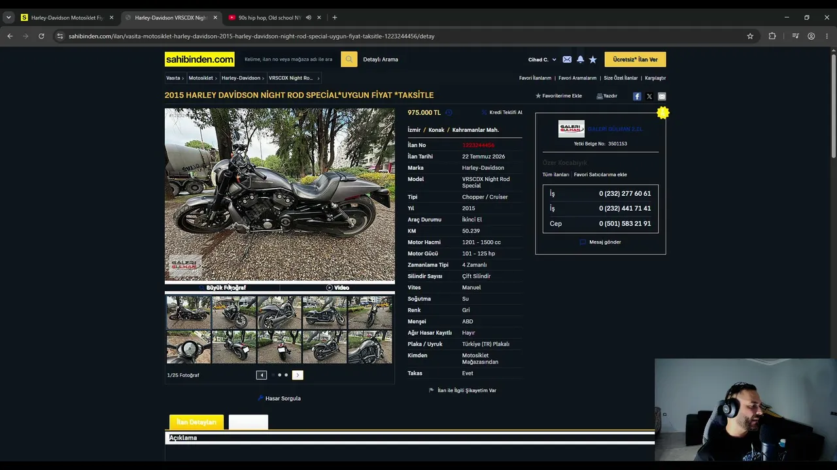Mute the YouTube tab audio icon
The height and width of the screenshot is (470, 837).
[x=308, y=18]
